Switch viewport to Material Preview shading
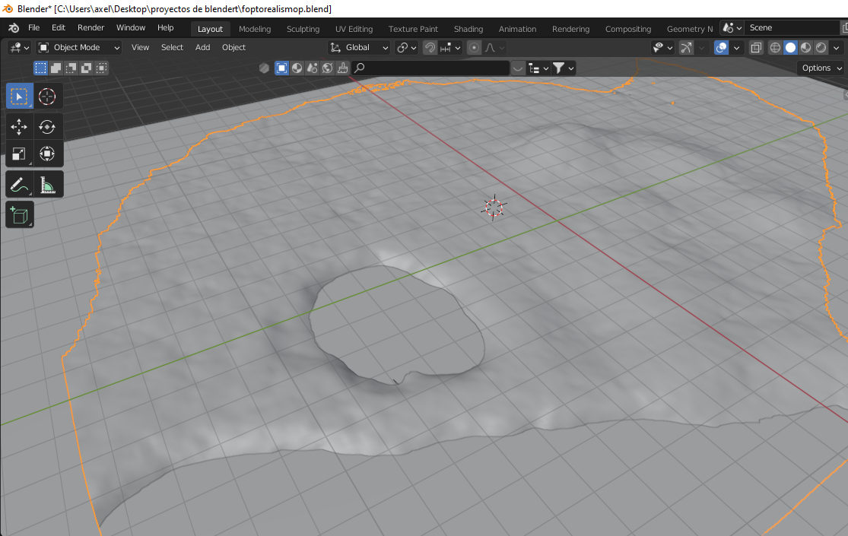Image resolution: width=848 pixels, height=536 pixels. (x=806, y=48)
